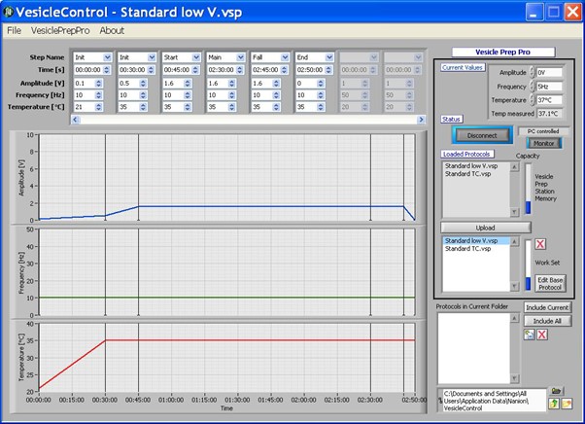The width and height of the screenshot is (585, 424).
Task: Click scroll-up arrow of Protocols in Current Folder
Action: [x=514, y=318]
